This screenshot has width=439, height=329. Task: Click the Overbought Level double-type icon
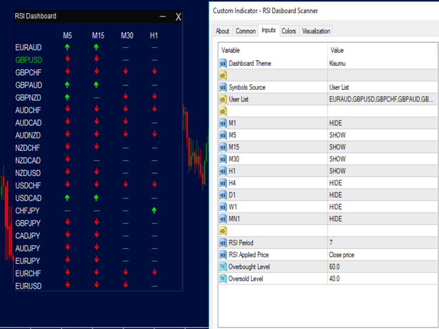click(x=223, y=267)
